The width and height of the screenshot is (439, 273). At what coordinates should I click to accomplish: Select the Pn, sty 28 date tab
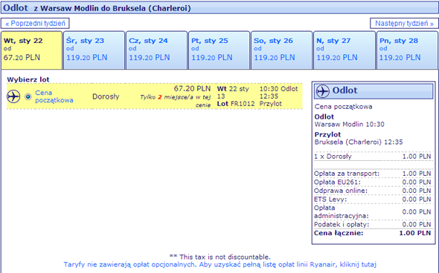pyautogui.click(x=407, y=50)
